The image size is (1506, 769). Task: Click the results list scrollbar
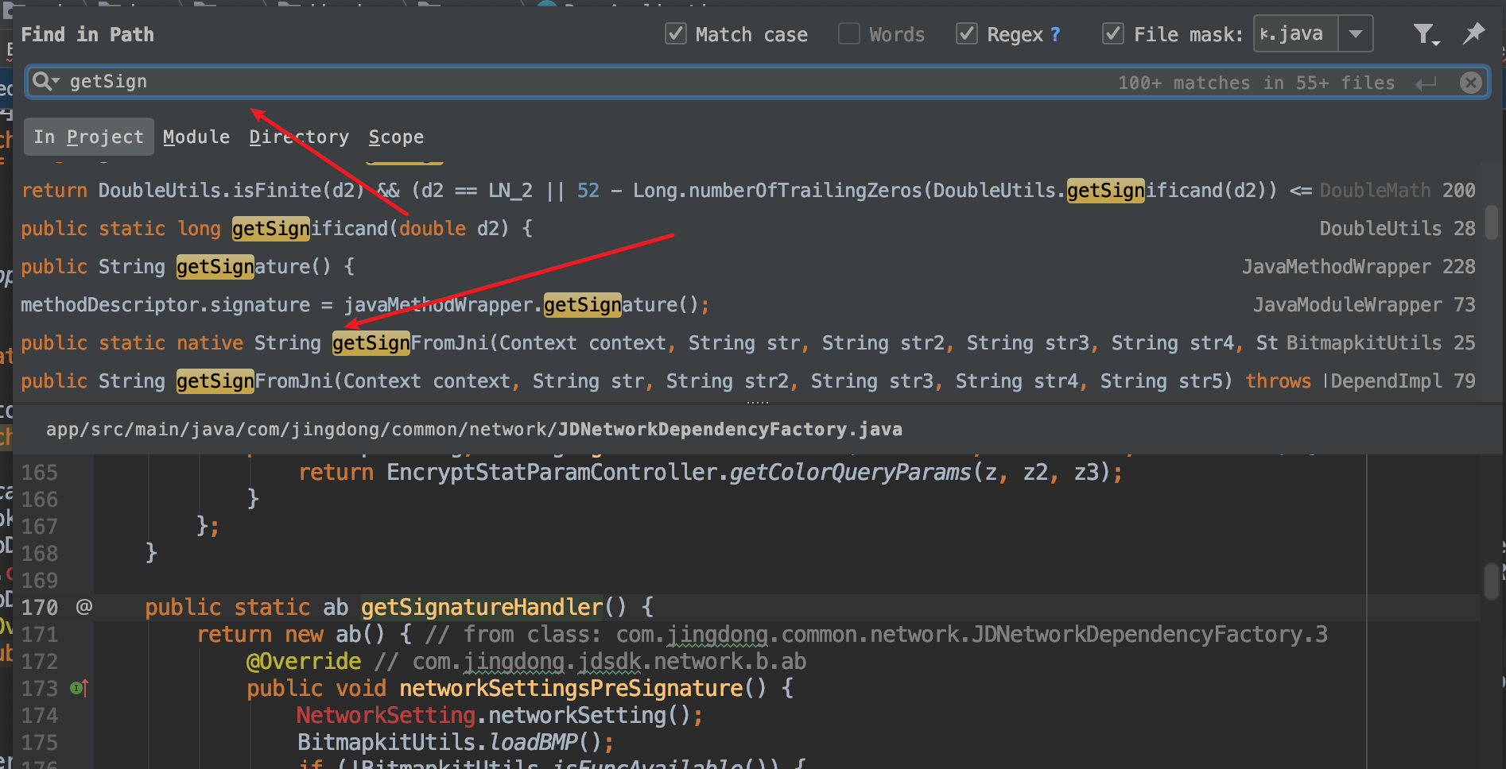click(1492, 222)
